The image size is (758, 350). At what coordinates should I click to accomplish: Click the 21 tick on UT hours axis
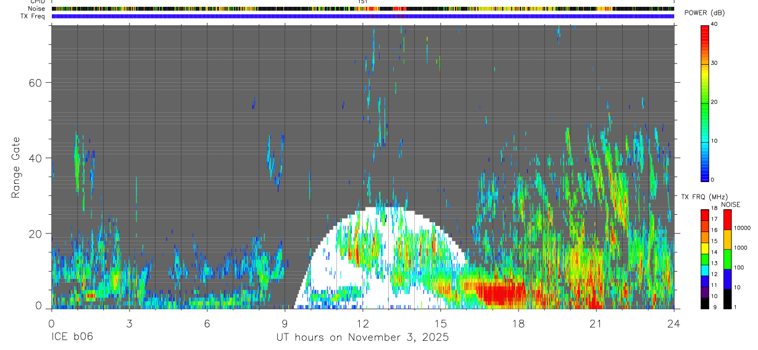(596, 323)
